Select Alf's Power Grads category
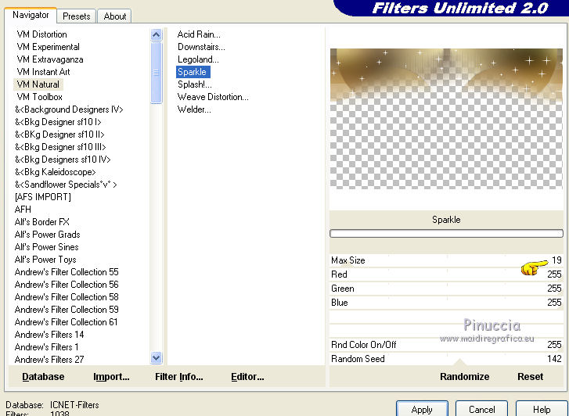This screenshot has height=416, width=569. point(47,235)
